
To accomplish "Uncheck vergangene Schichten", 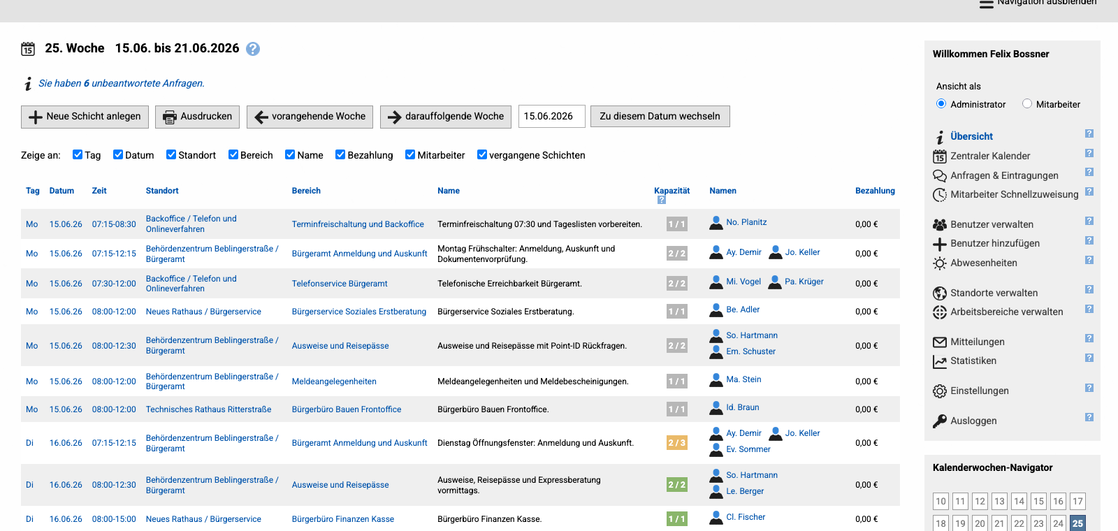I will (482, 154).
